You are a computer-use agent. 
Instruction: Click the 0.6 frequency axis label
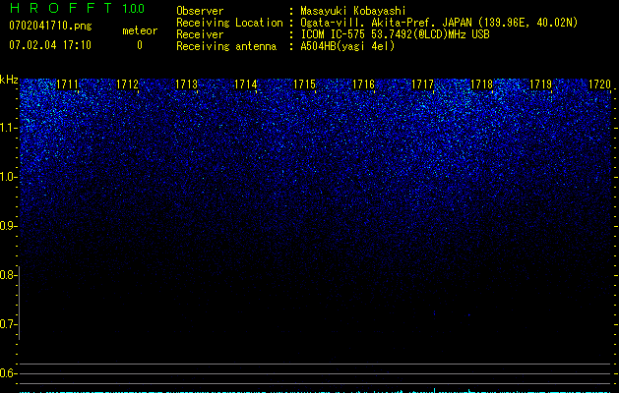pos(8,373)
